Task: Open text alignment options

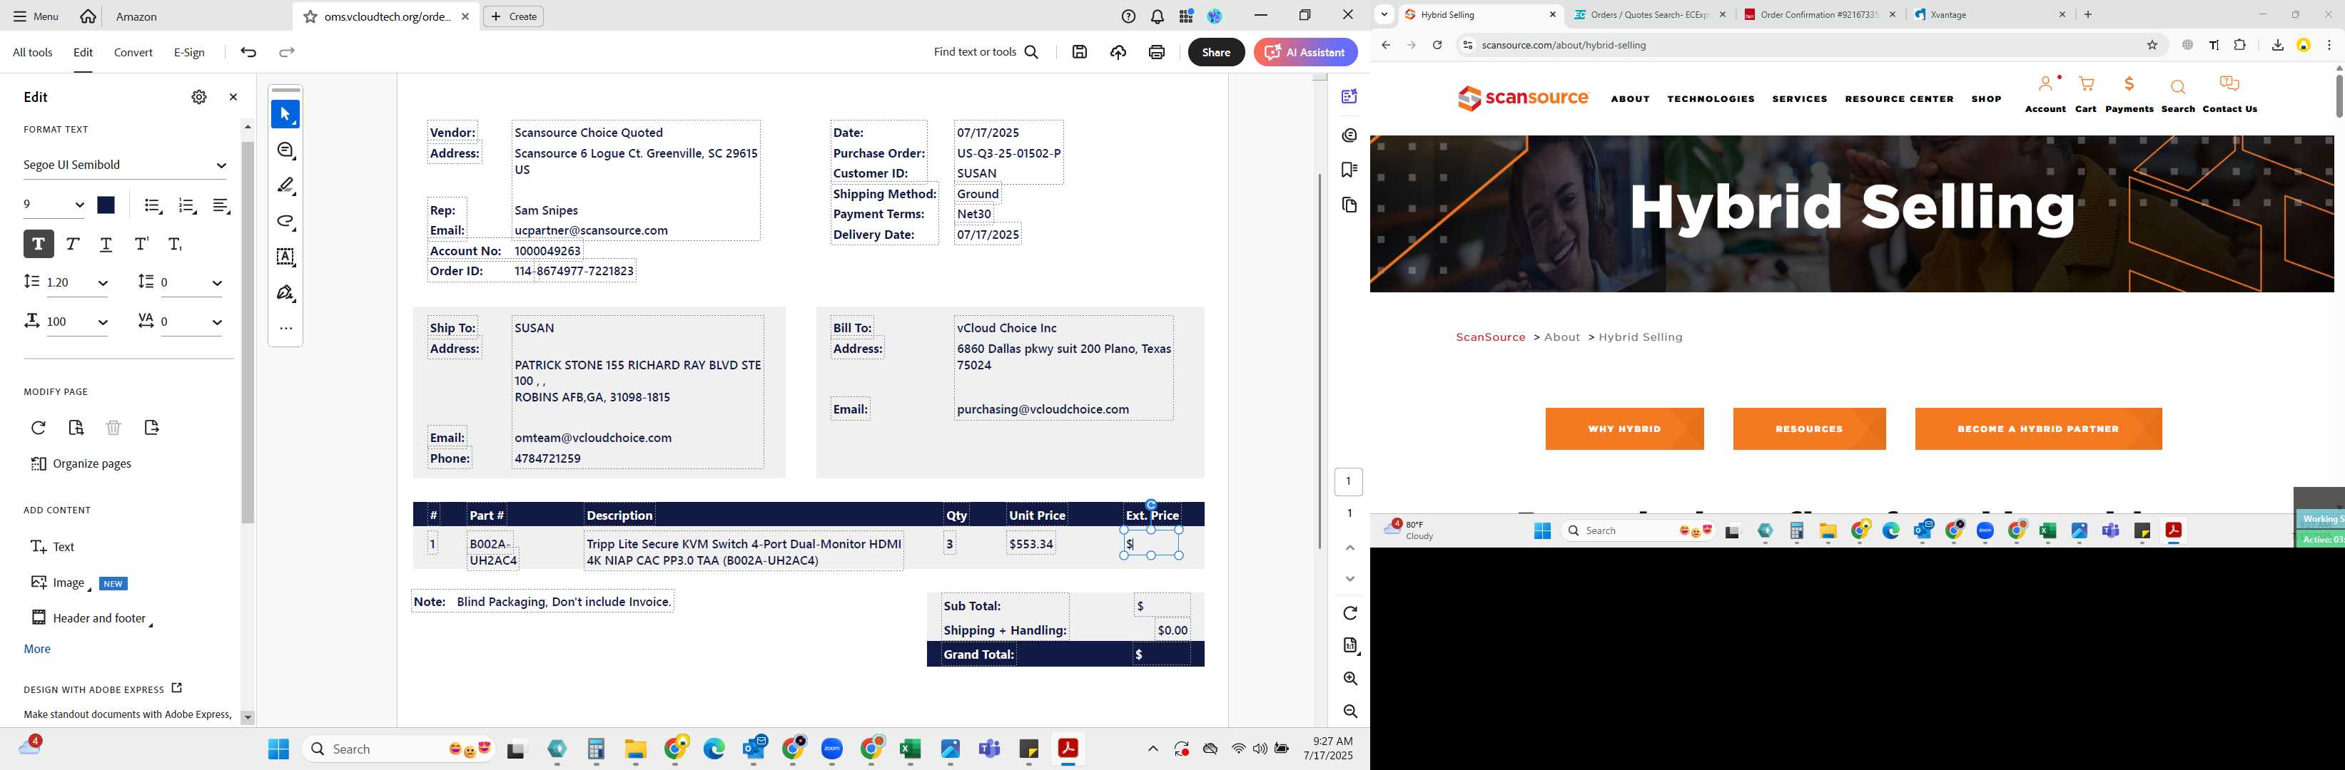Action: point(221,206)
